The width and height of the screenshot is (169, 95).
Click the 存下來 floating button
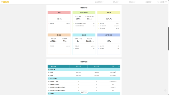84,92
